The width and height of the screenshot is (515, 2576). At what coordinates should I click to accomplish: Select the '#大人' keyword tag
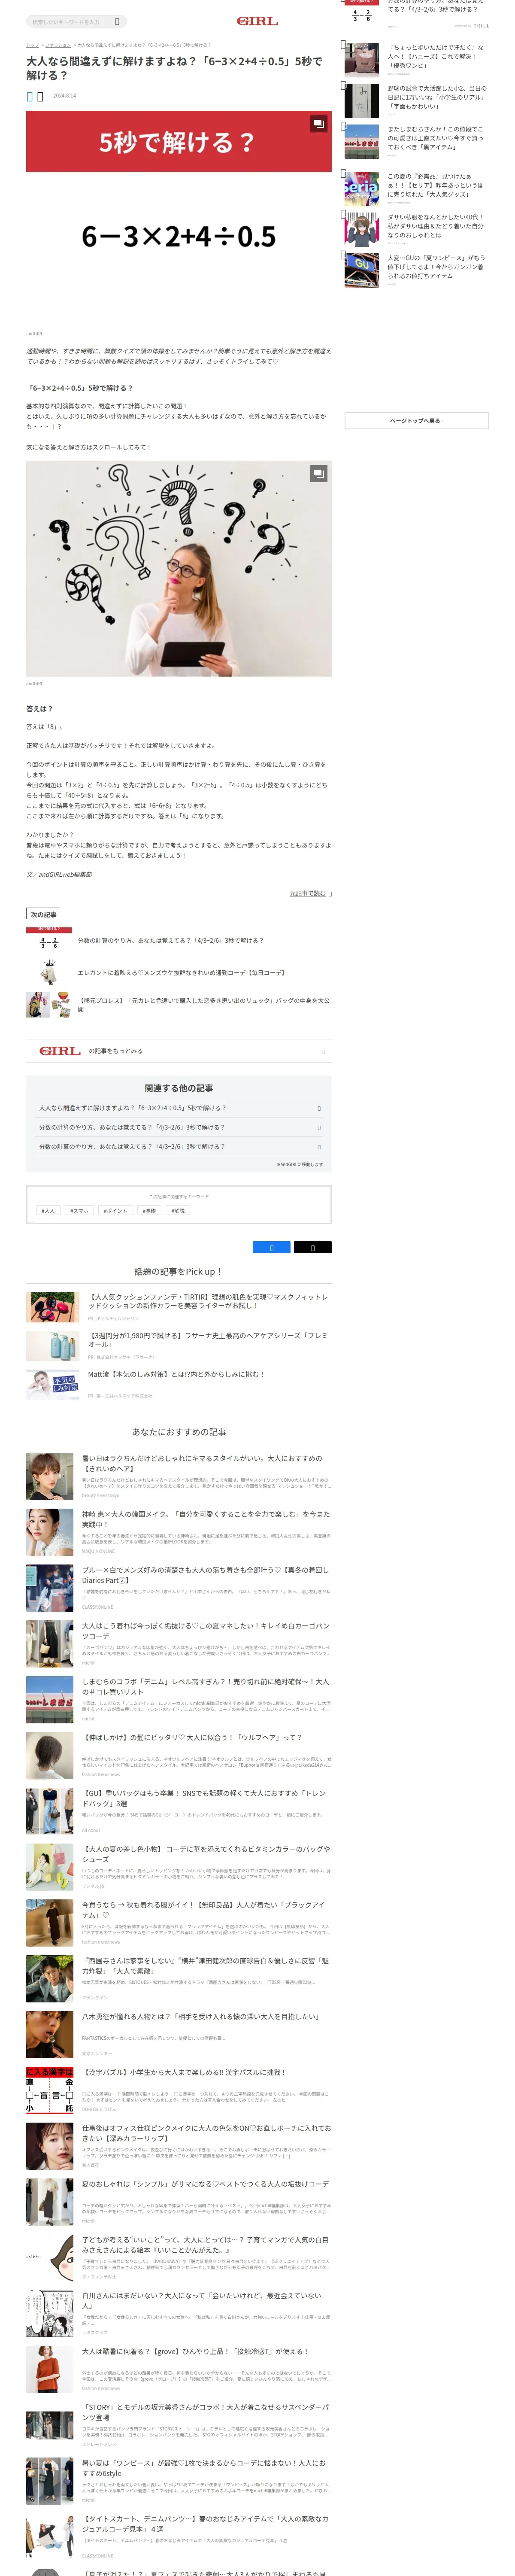pyautogui.click(x=48, y=1210)
